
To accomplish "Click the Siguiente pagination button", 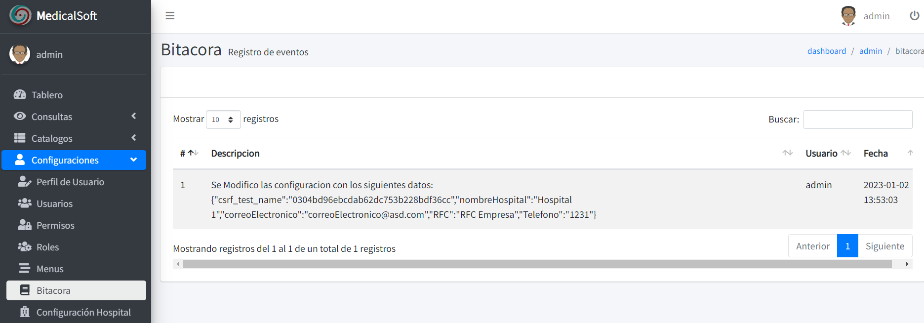I will pos(884,246).
